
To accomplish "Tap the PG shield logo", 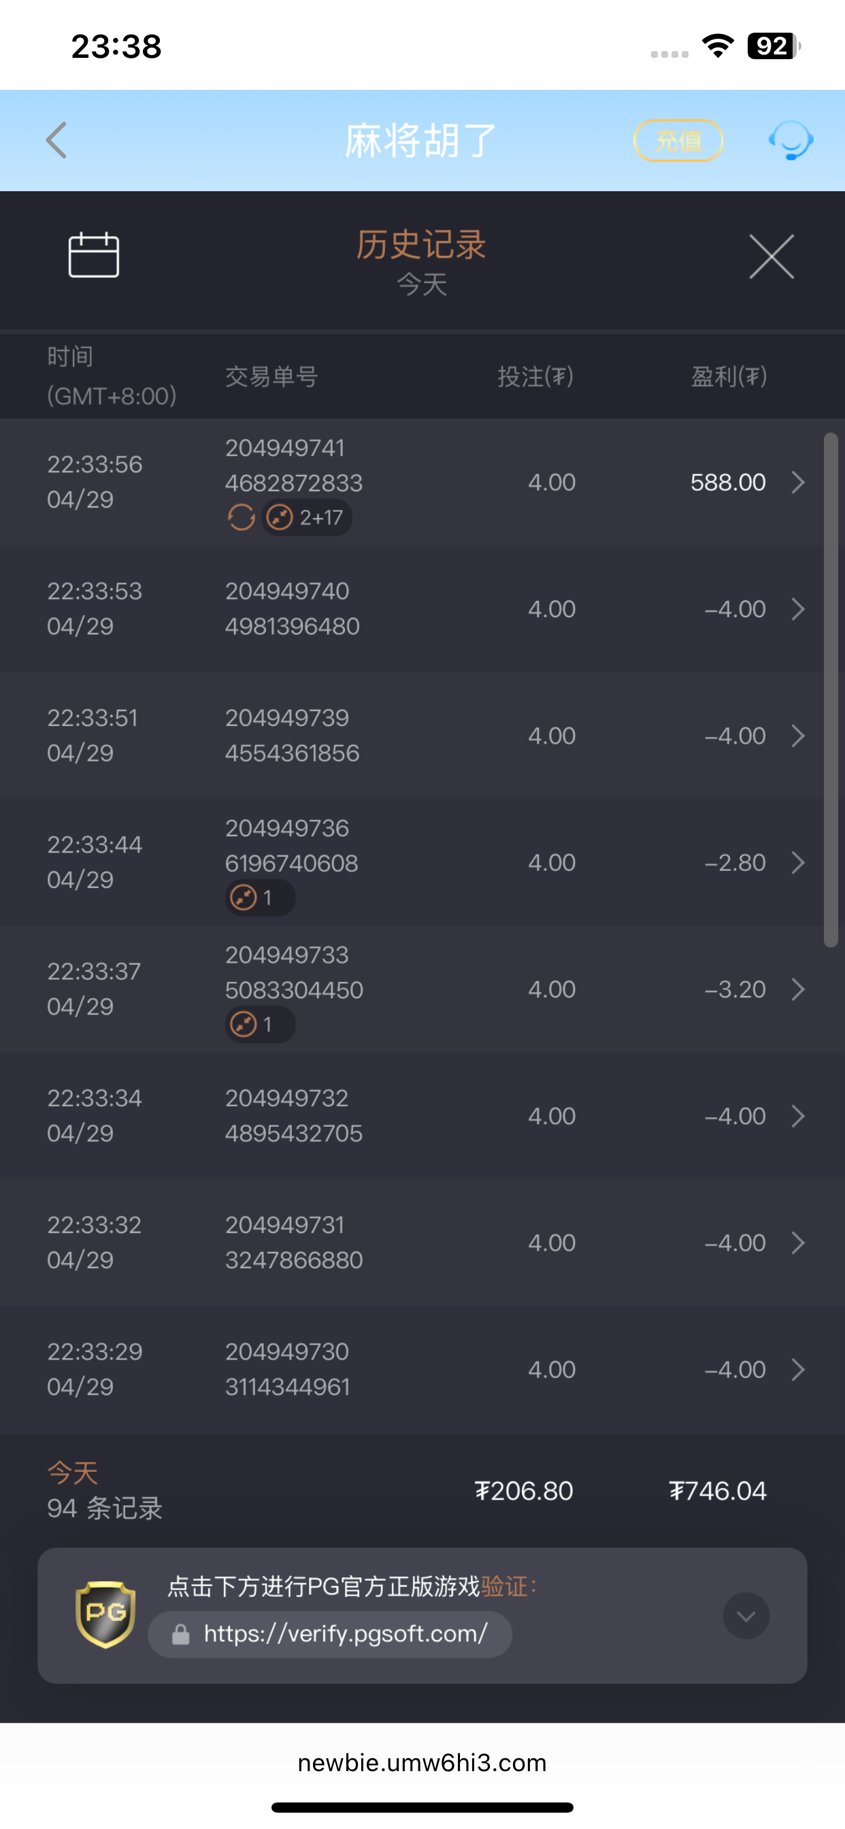I will 105,1615.
